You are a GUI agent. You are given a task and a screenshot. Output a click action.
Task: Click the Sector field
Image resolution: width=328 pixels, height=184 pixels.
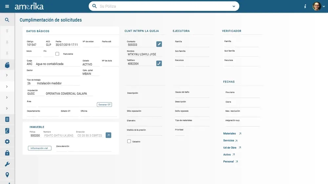click(53, 74)
